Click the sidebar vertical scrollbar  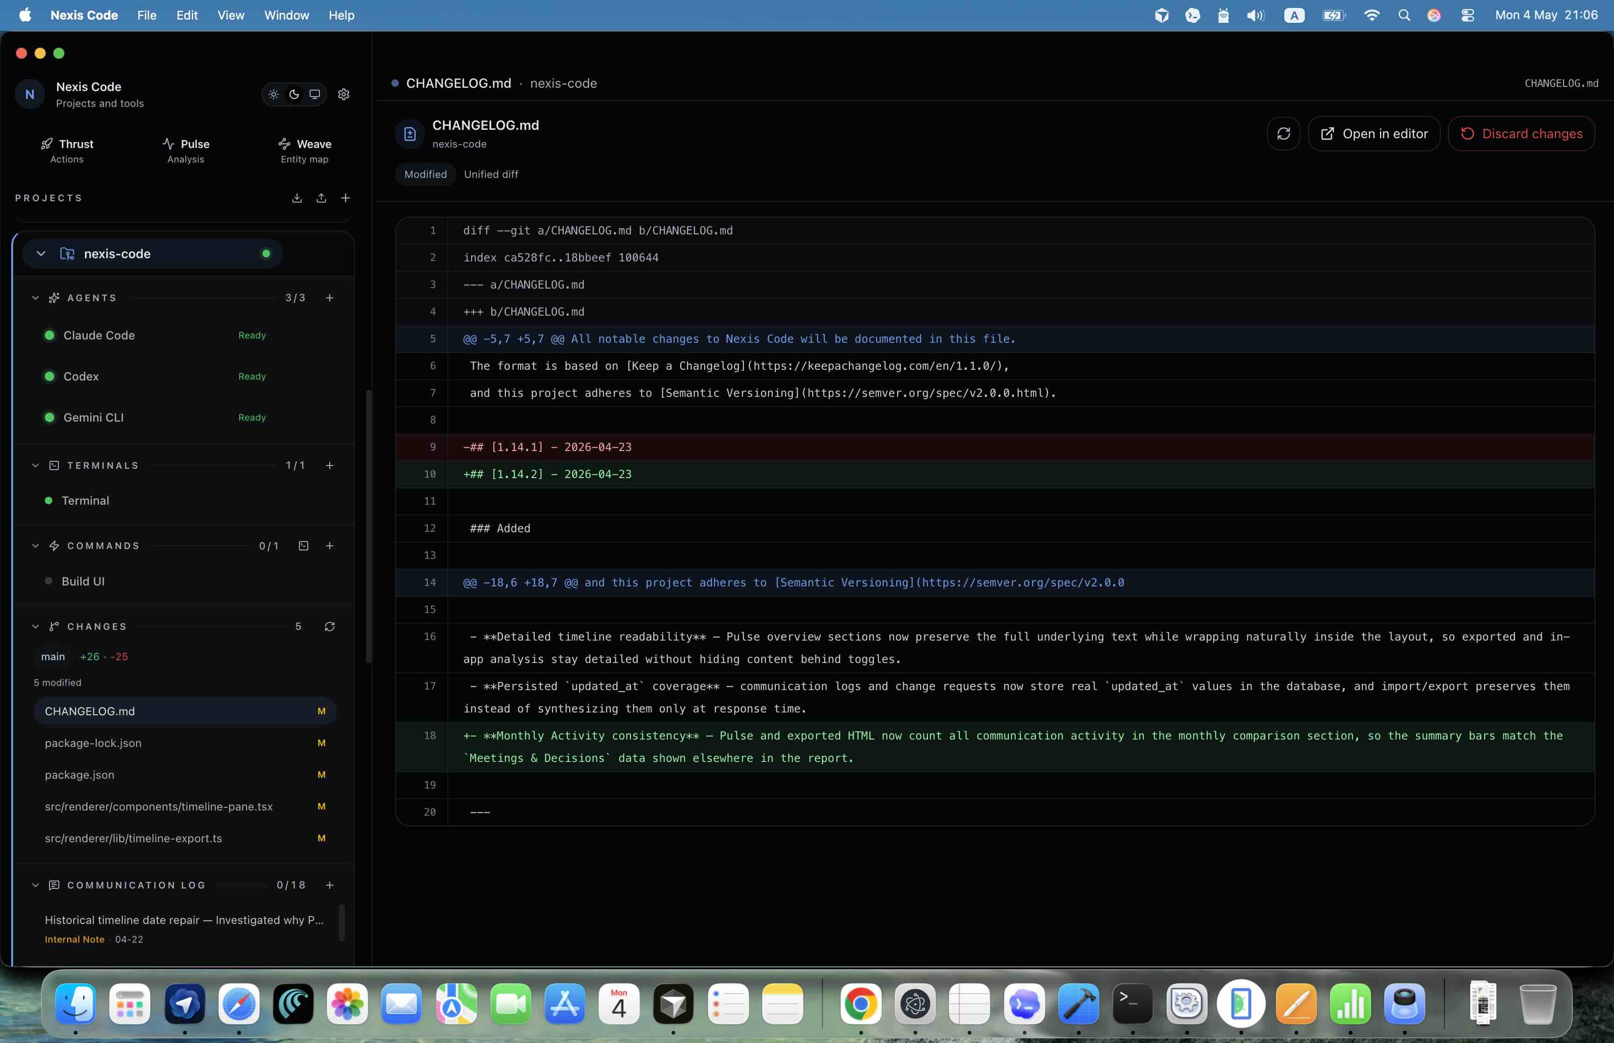pyautogui.click(x=369, y=526)
